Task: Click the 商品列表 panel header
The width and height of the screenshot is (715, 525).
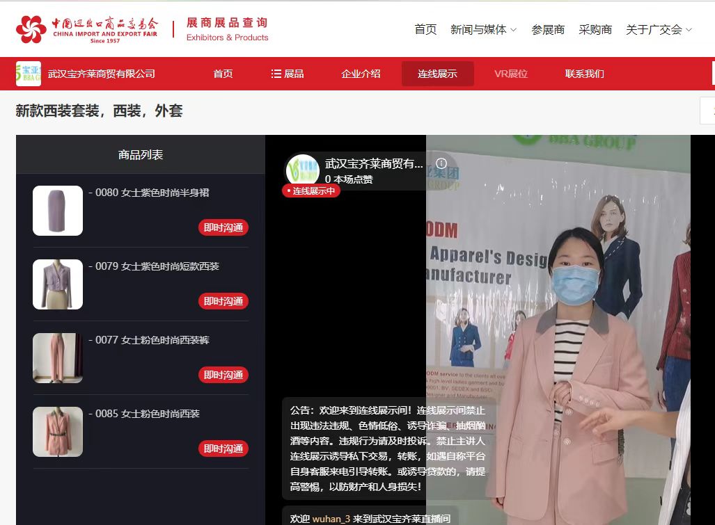Action: pos(140,154)
